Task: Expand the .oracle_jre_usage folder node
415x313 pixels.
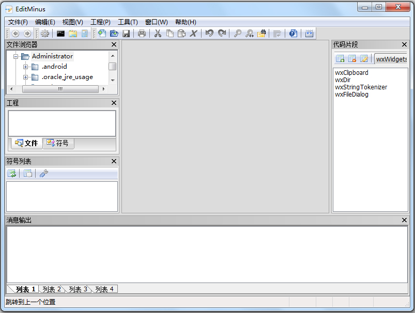Action: click(x=25, y=77)
